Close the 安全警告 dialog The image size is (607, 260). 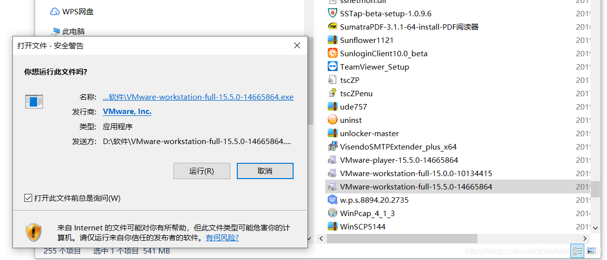tap(297, 45)
